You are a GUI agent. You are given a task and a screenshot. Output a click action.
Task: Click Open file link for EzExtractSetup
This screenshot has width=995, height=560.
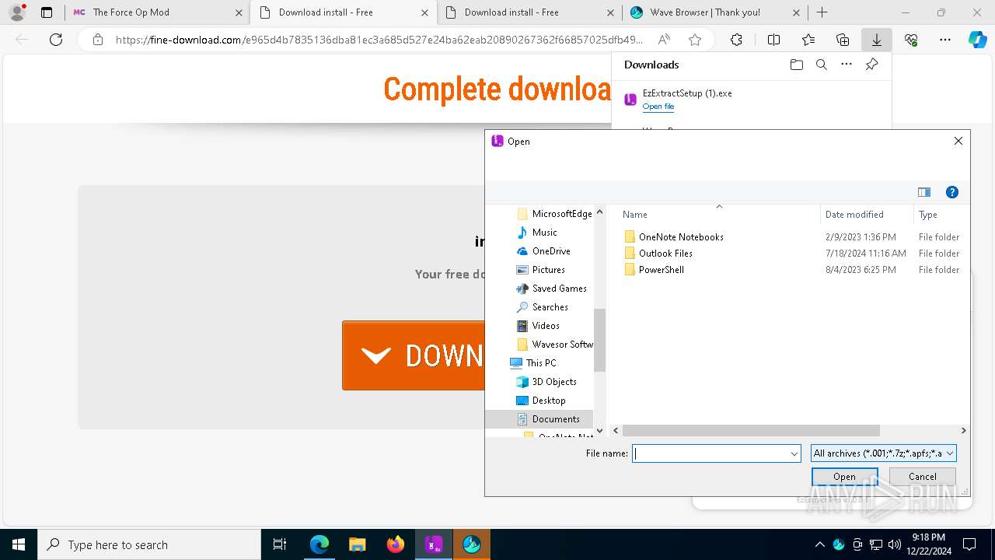(x=658, y=107)
